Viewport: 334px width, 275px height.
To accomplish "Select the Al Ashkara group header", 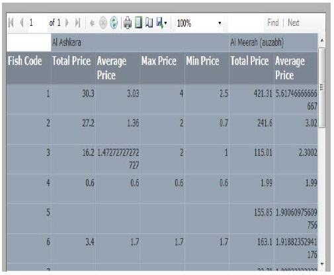I will [x=140, y=42].
